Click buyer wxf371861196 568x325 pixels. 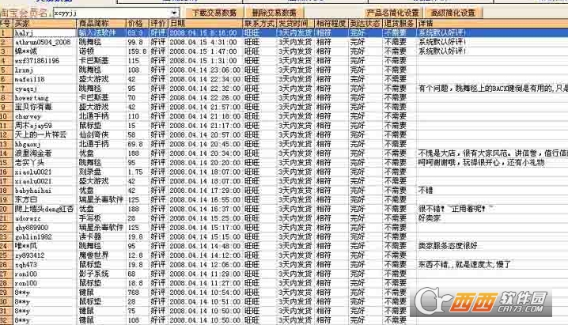point(37,61)
